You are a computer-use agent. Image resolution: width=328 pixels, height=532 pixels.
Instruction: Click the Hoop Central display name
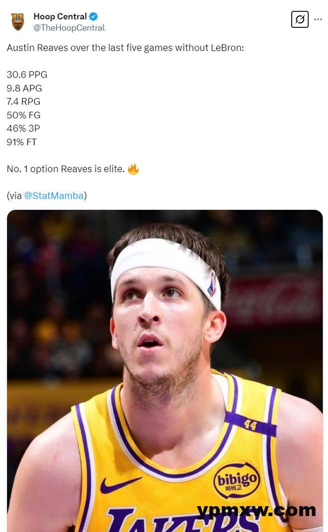60,17
